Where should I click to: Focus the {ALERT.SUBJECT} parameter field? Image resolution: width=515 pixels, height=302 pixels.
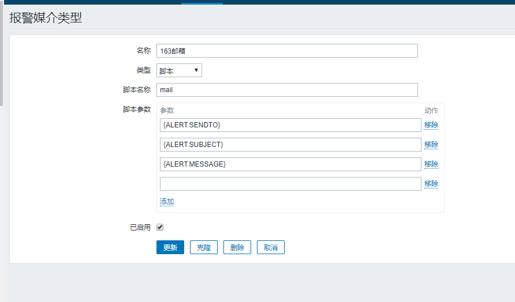[x=290, y=144]
